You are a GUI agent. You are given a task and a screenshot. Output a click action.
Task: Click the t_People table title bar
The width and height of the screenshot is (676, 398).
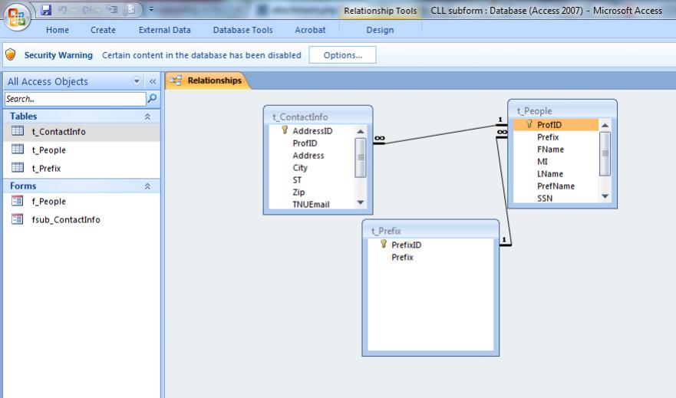(562, 110)
